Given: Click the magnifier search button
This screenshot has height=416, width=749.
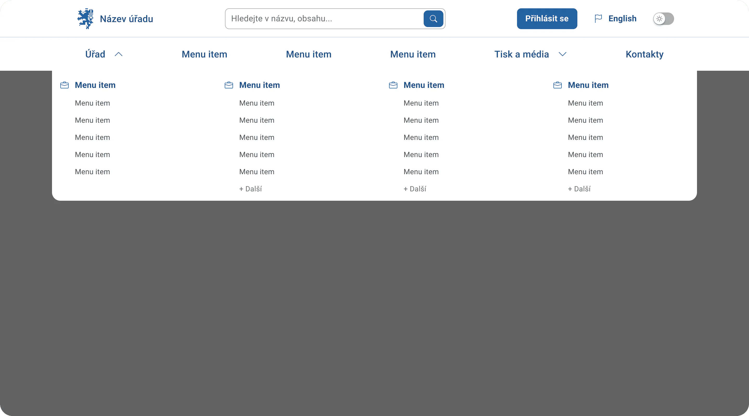Looking at the screenshot, I should tap(433, 19).
